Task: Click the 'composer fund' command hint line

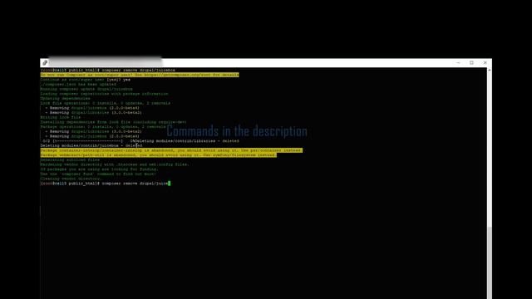Action: coord(98,174)
